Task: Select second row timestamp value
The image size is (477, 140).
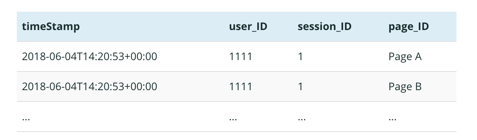Action: [90, 86]
